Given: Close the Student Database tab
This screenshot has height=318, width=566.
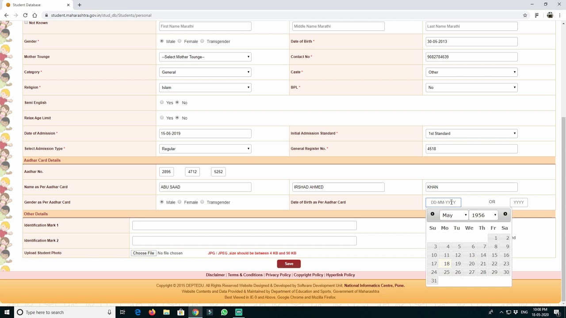Looking at the screenshot, I should 69,5.
